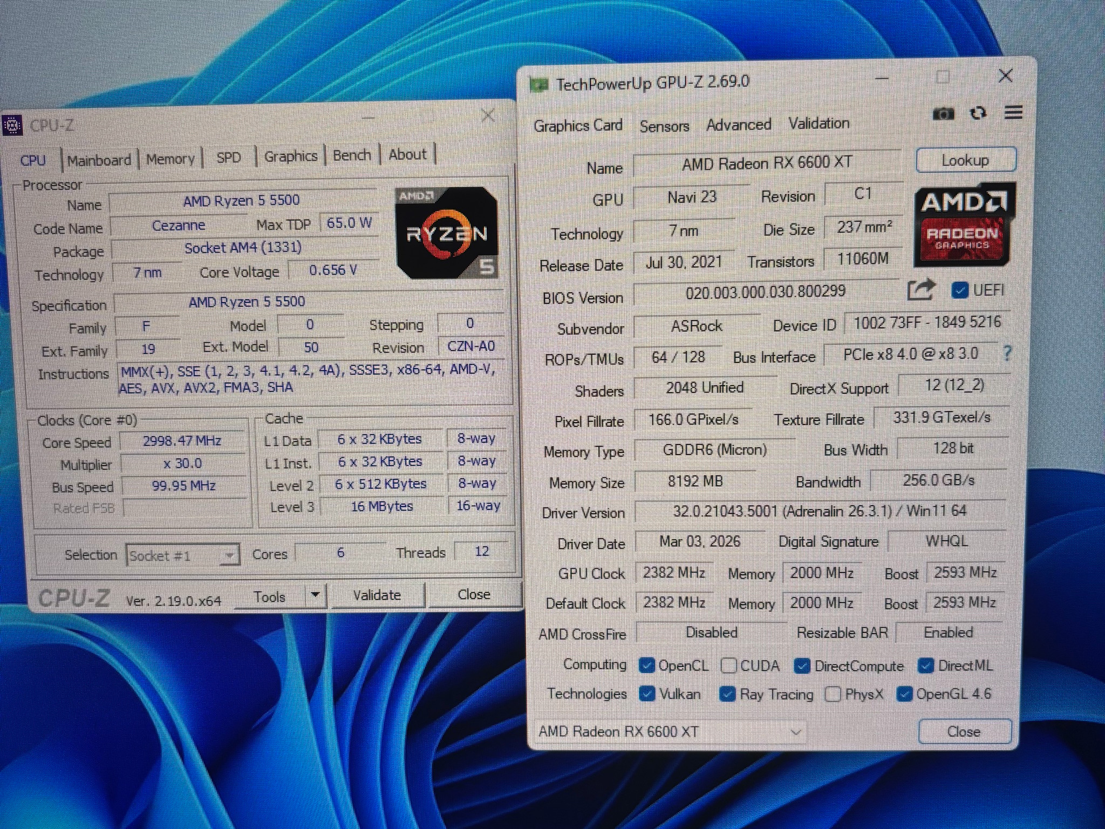
Task: Click the Bus Interface question mark icon
Action: pyautogui.click(x=1007, y=354)
